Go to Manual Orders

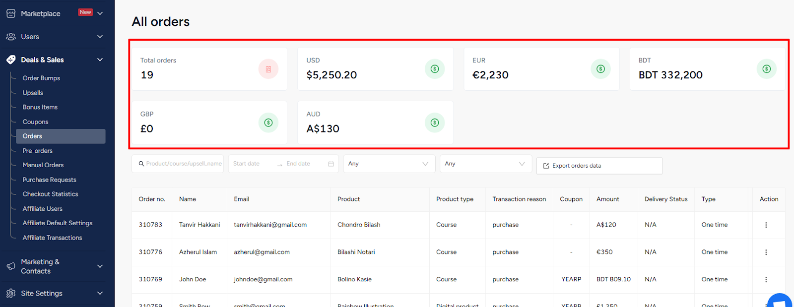(x=43, y=165)
